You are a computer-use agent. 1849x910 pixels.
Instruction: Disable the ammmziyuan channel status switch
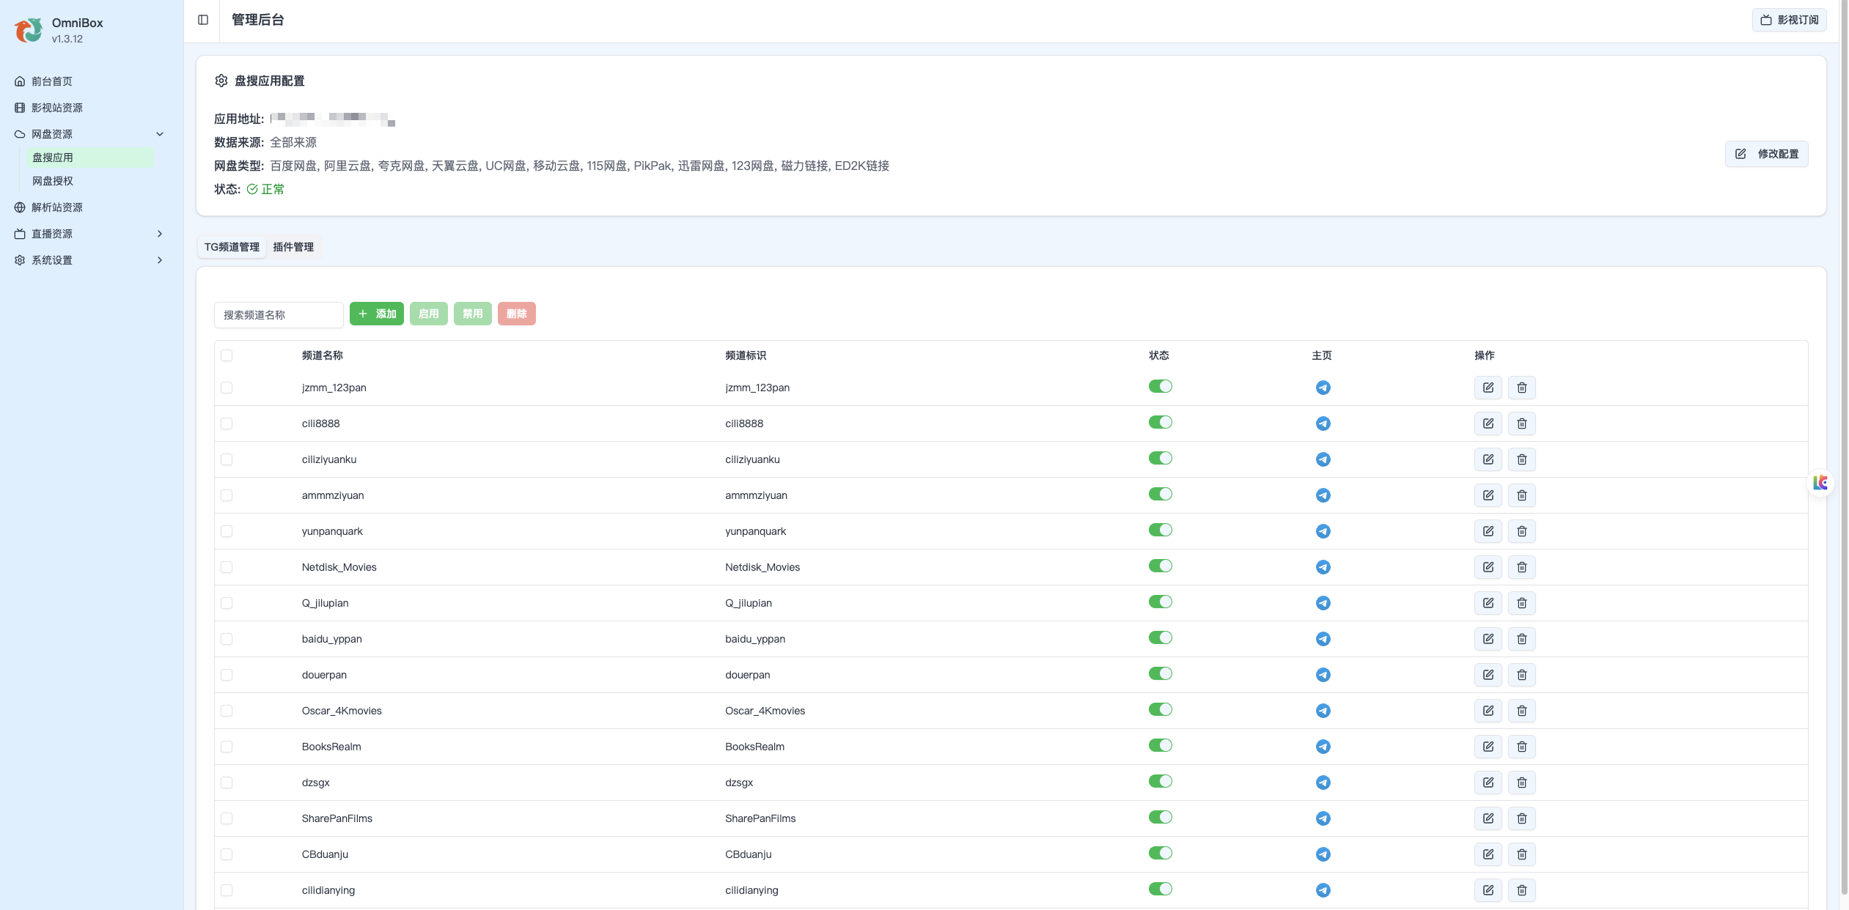click(1160, 495)
